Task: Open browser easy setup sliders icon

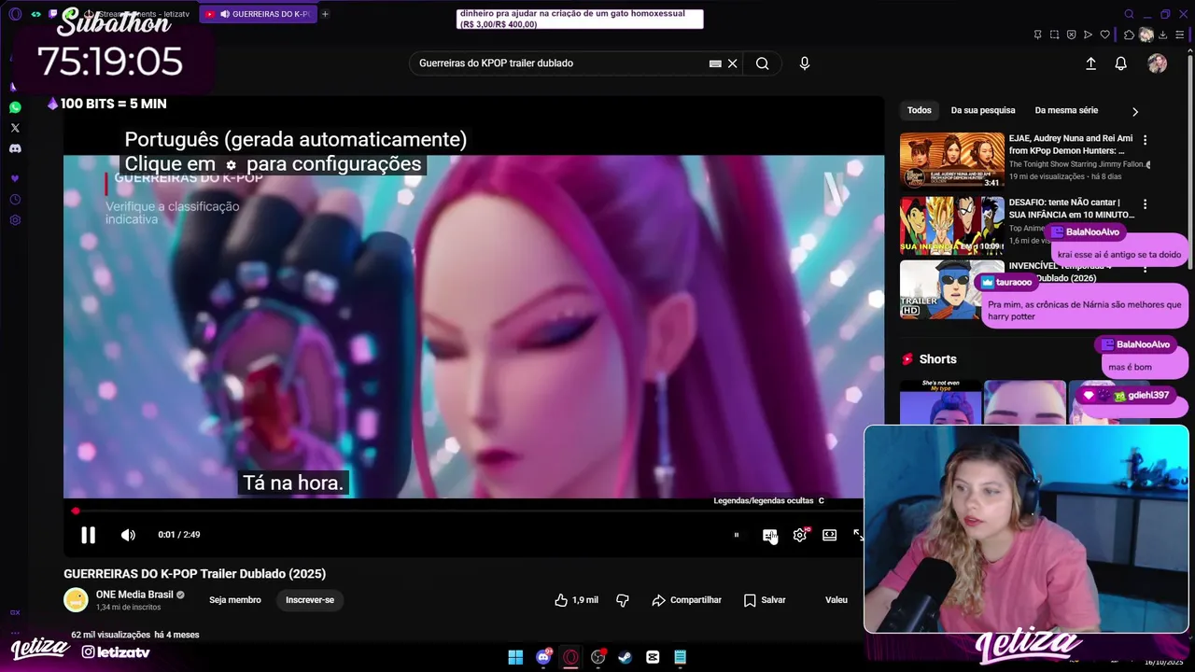Action: [x=1179, y=35]
